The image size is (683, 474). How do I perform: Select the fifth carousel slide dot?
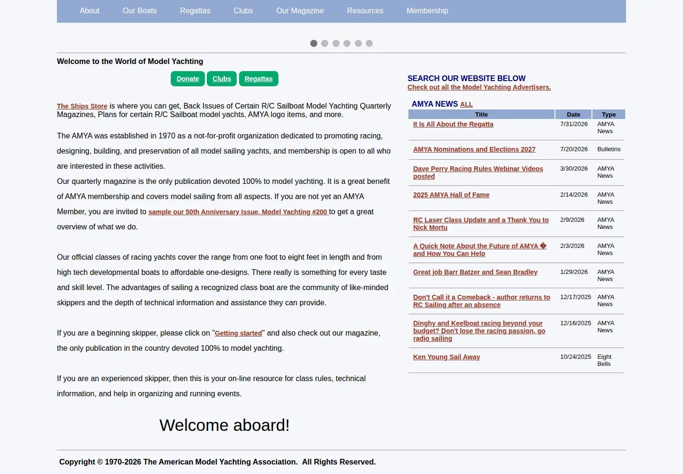tap(358, 43)
